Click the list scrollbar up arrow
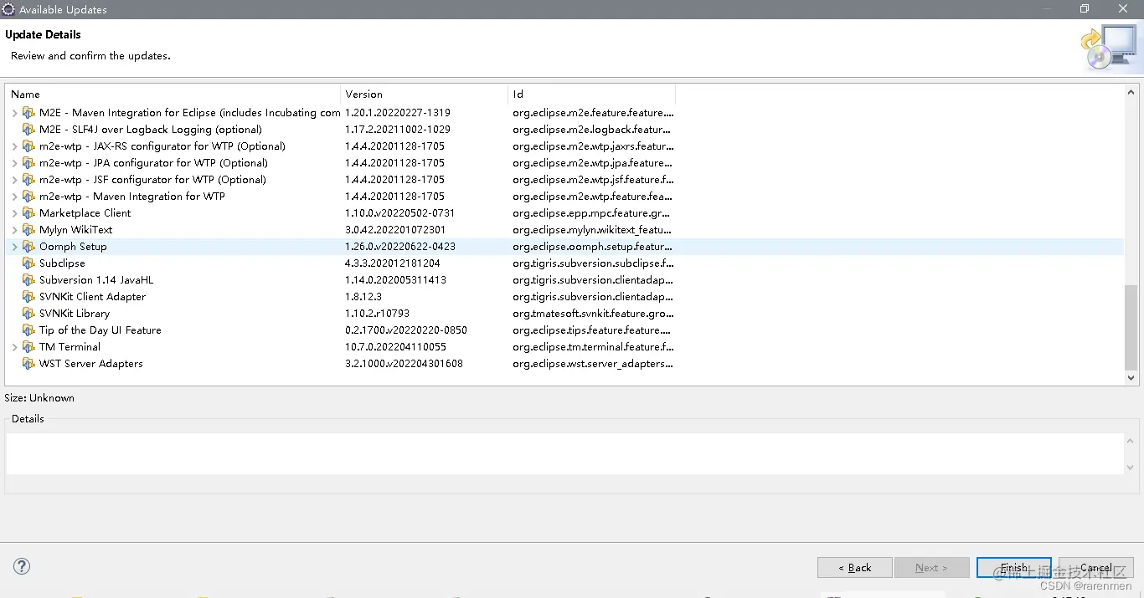 [x=1131, y=92]
